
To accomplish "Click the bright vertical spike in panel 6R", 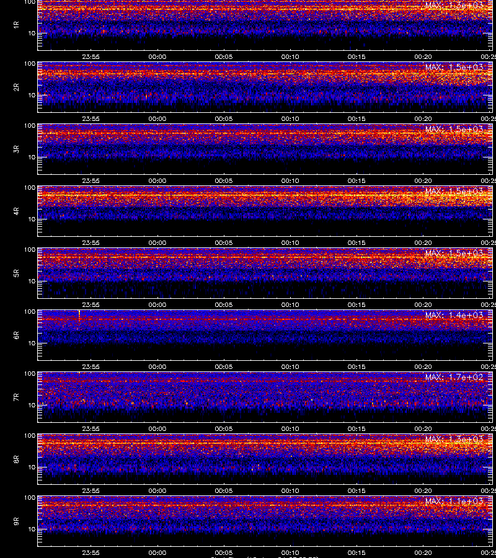I will click(79, 316).
